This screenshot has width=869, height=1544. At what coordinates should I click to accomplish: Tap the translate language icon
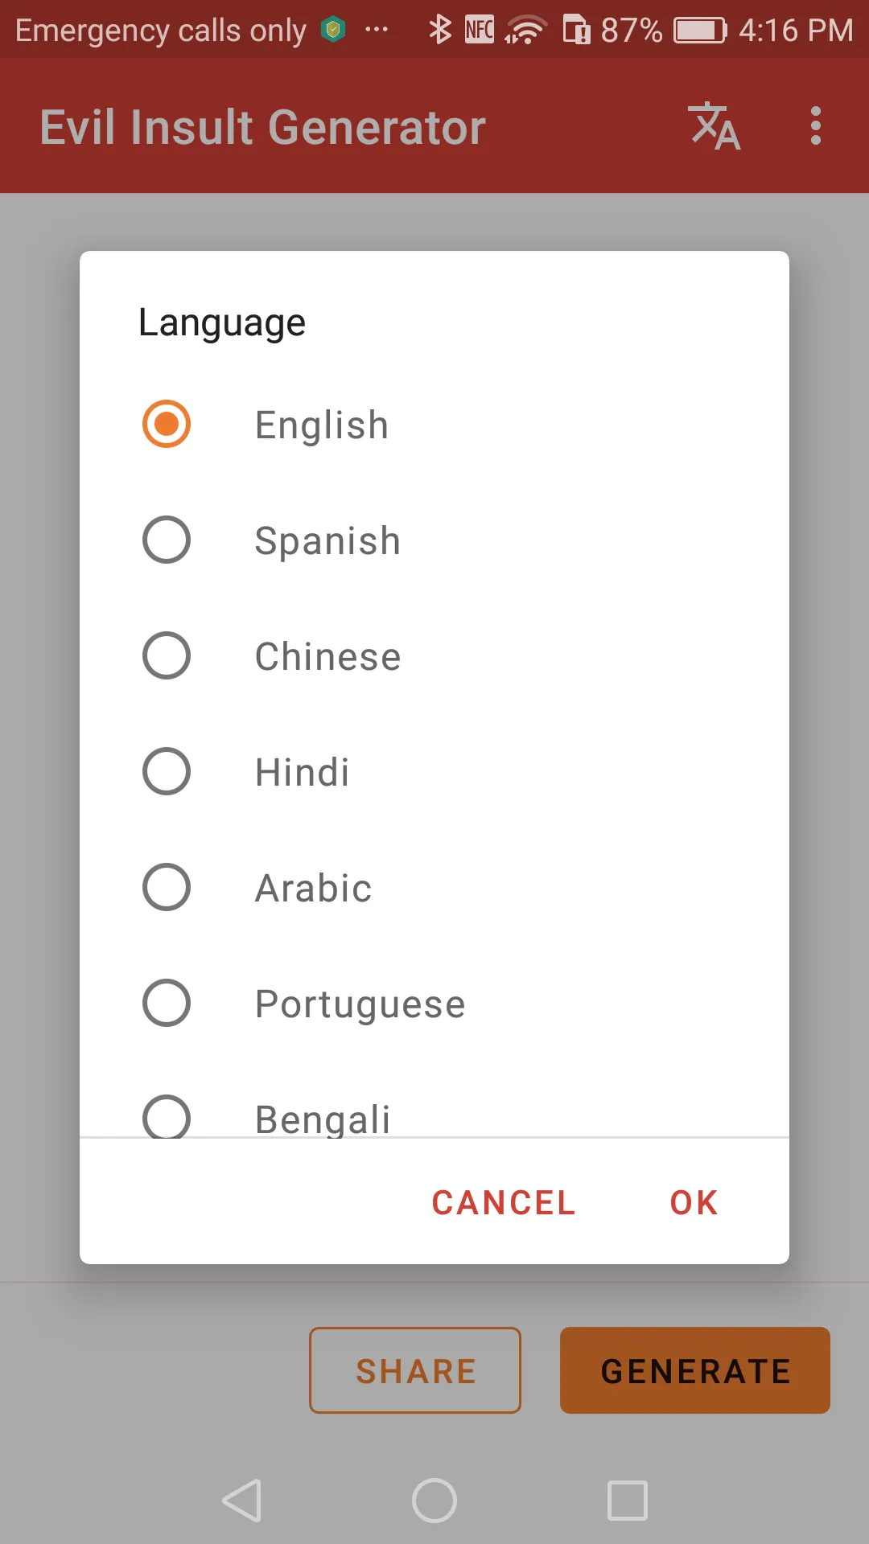[715, 126]
